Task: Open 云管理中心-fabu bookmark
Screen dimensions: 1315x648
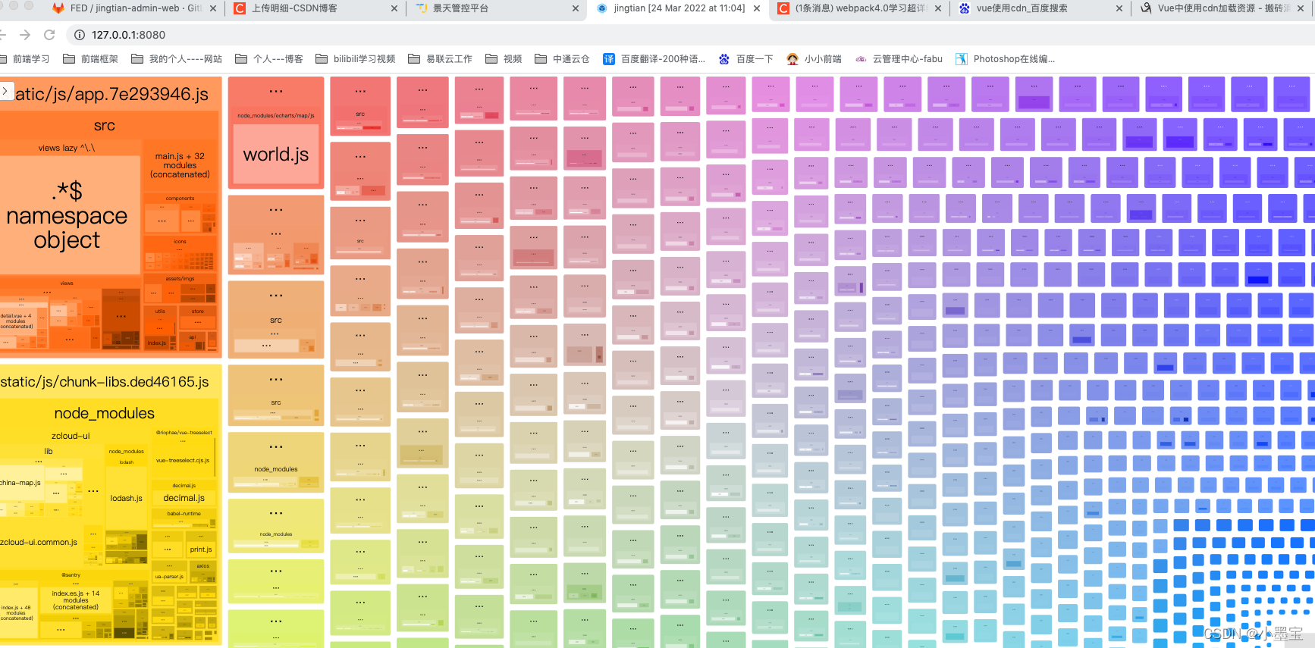Action: [899, 59]
